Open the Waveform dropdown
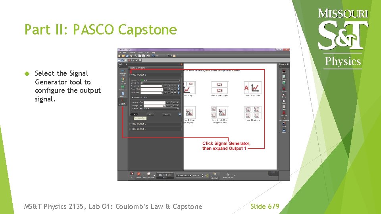This screenshot has width=381, height=214. point(160,80)
